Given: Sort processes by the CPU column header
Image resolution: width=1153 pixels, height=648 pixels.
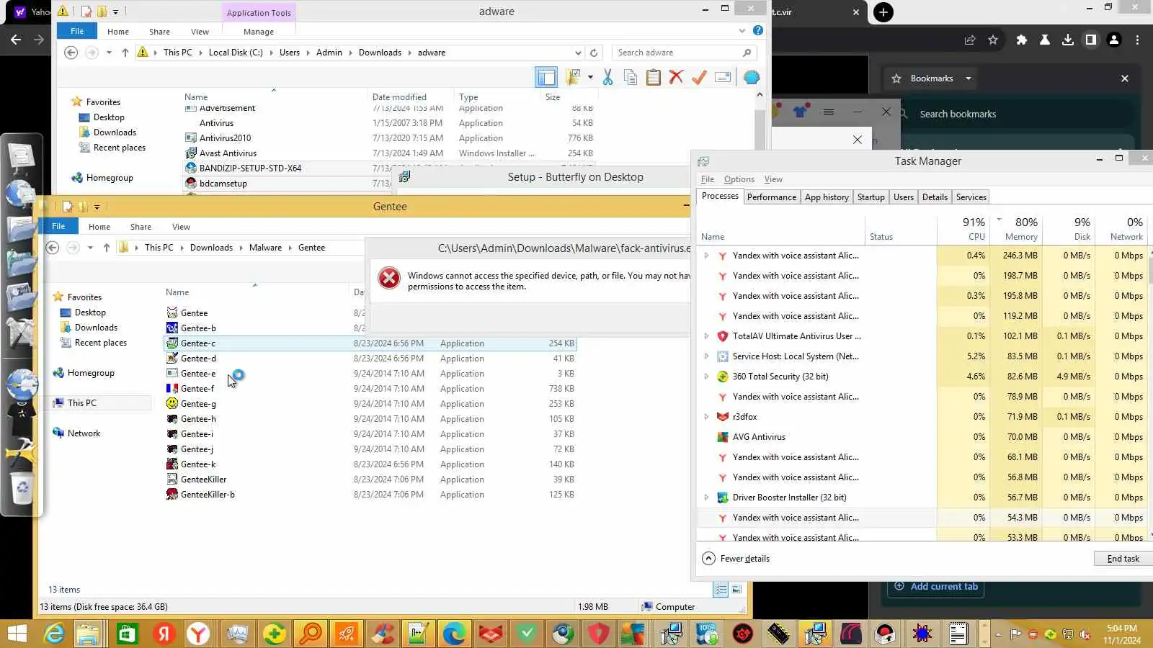Looking at the screenshot, I should (963, 229).
